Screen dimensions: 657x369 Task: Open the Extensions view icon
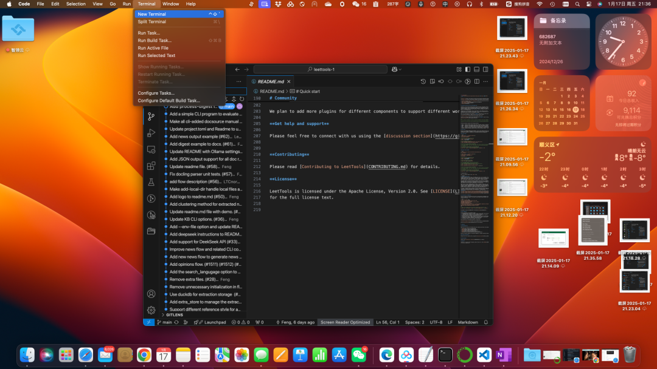151,166
